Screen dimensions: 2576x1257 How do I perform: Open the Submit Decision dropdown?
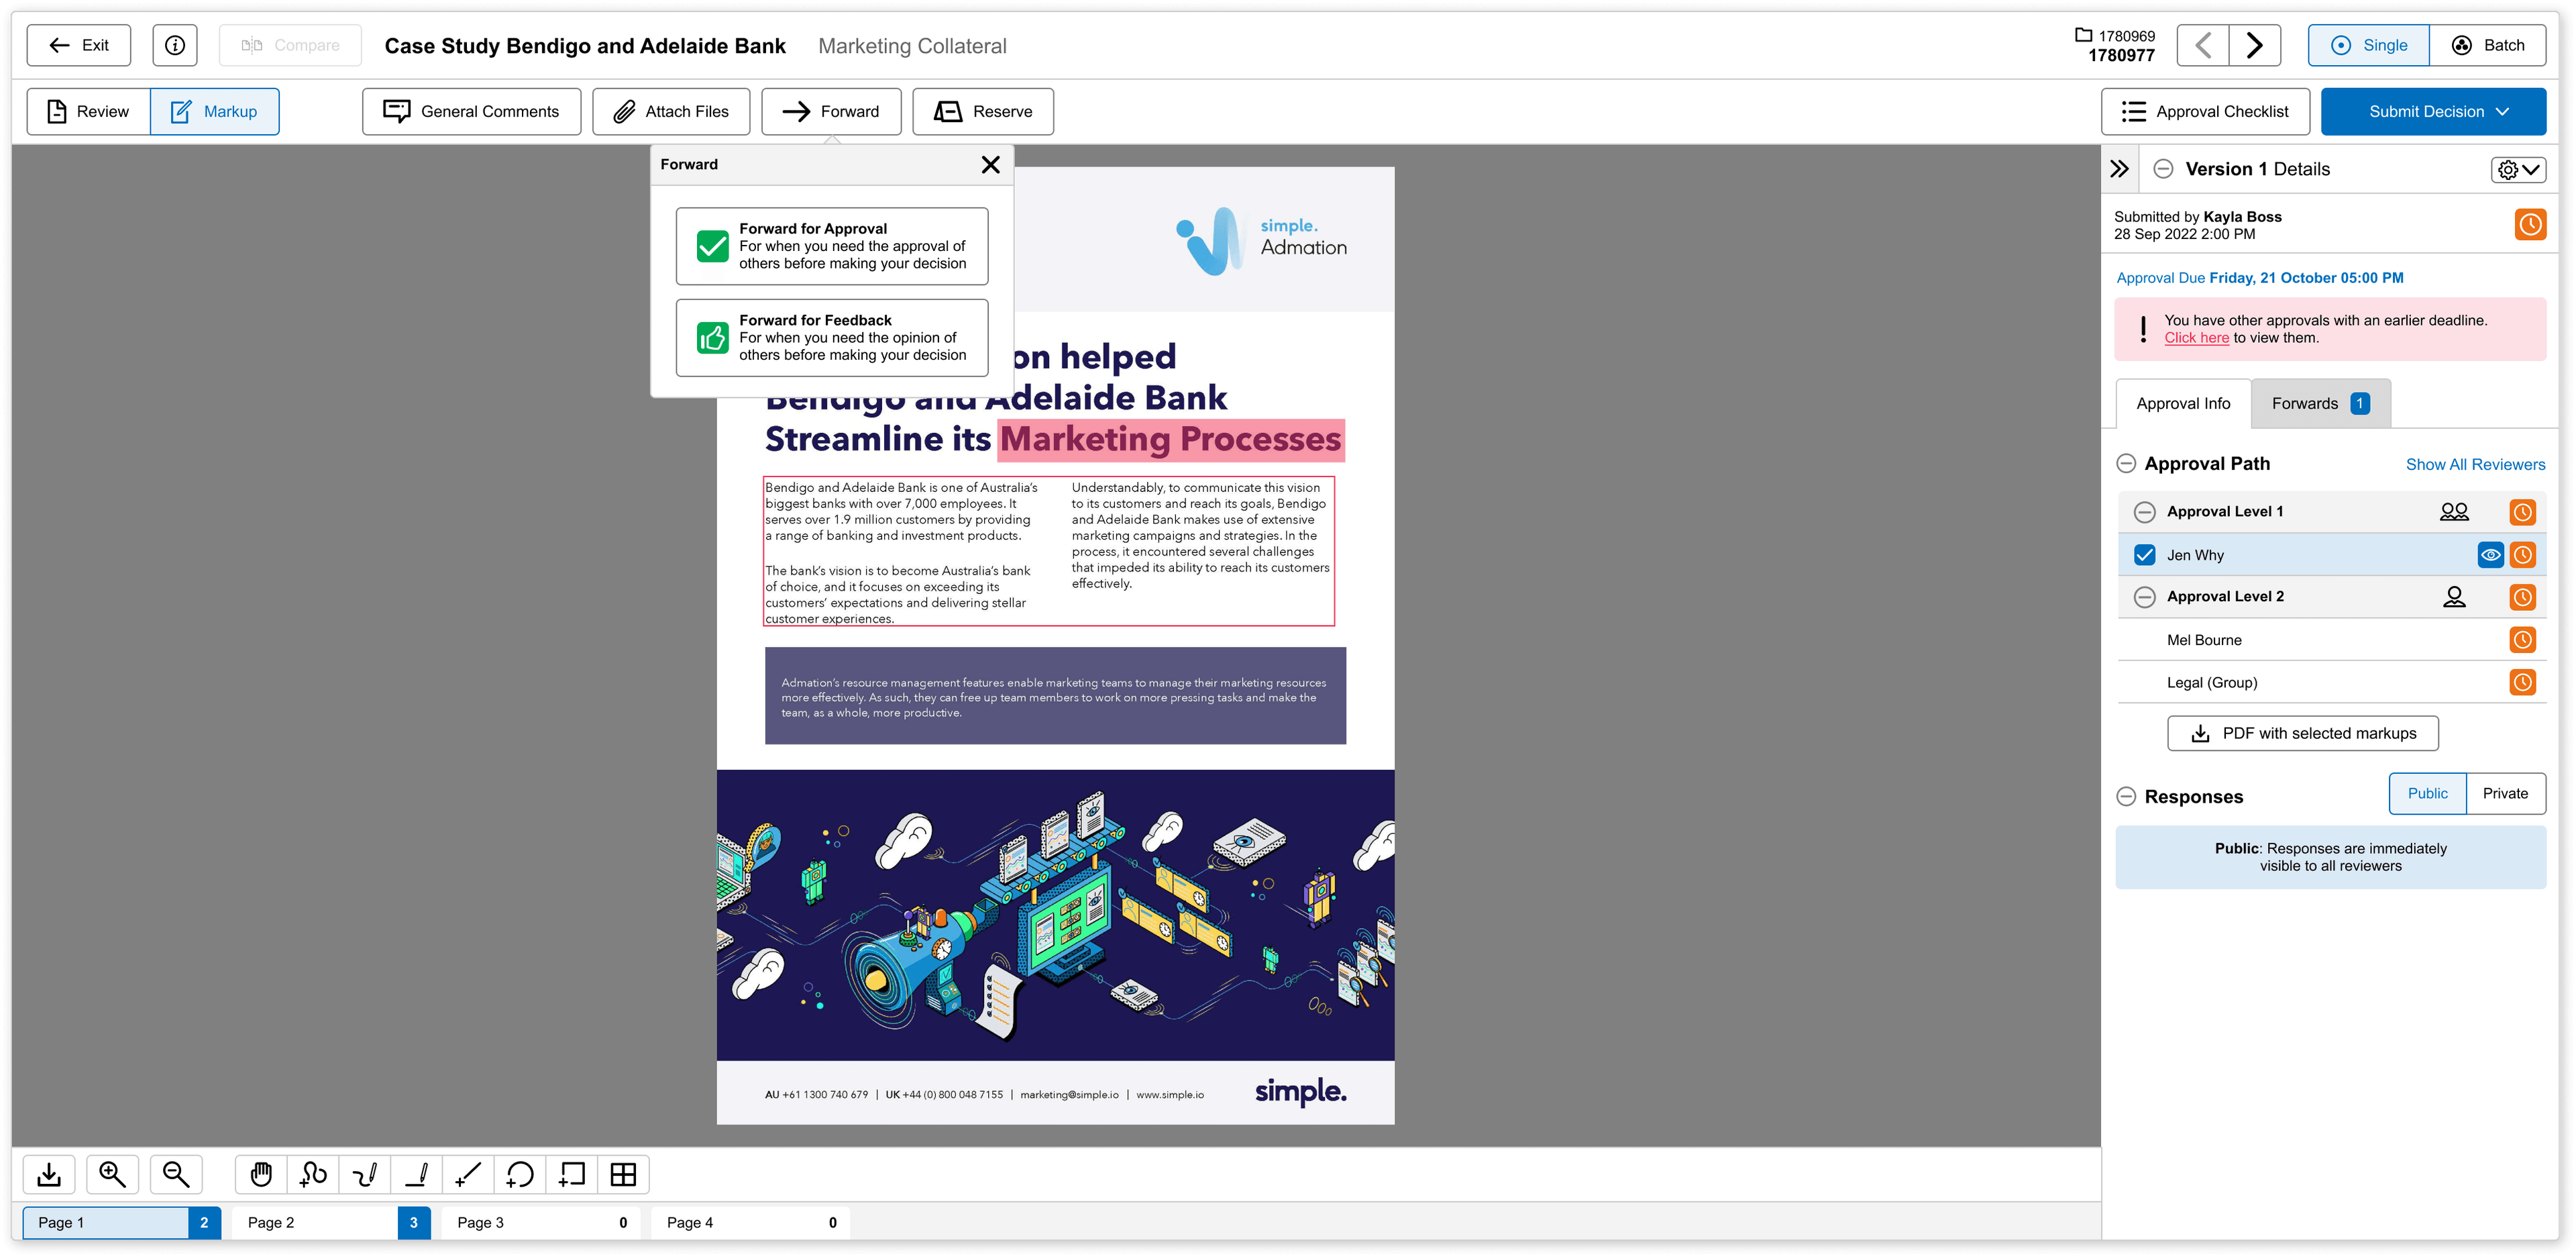click(2433, 111)
